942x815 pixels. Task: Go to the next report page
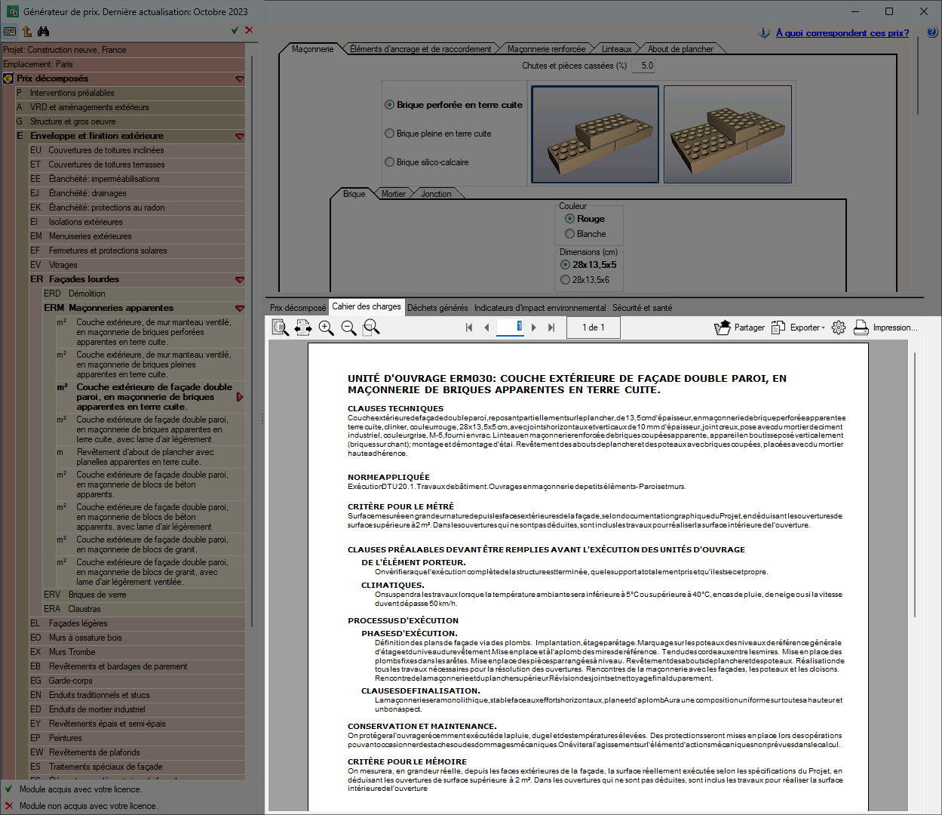coord(534,328)
